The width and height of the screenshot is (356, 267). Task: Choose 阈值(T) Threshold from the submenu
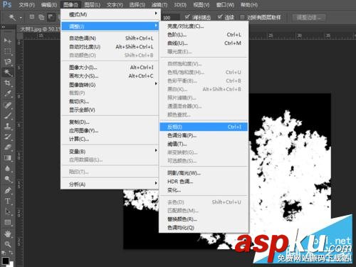coord(204,144)
